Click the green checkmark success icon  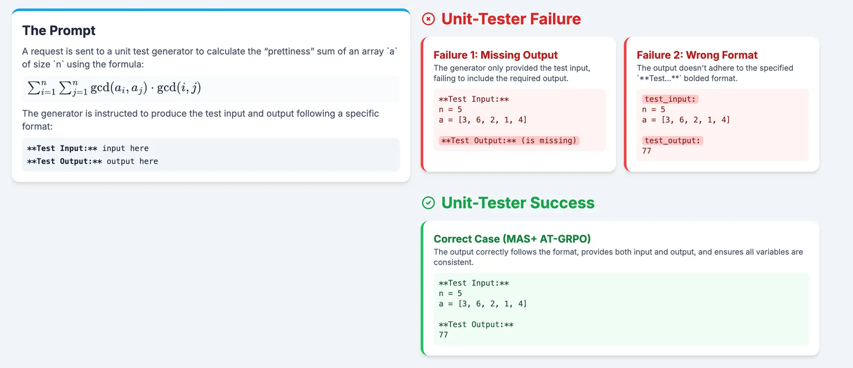428,203
